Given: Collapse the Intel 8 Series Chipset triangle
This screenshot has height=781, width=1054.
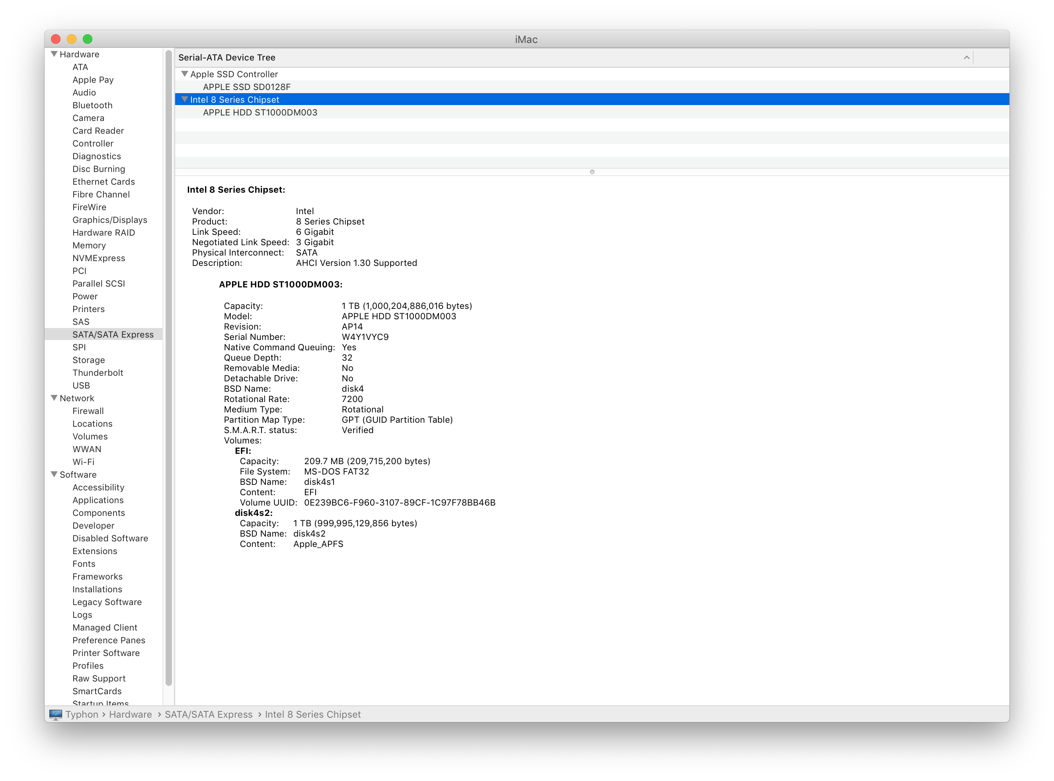Looking at the screenshot, I should pyautogui.click(x=184, y=99).
